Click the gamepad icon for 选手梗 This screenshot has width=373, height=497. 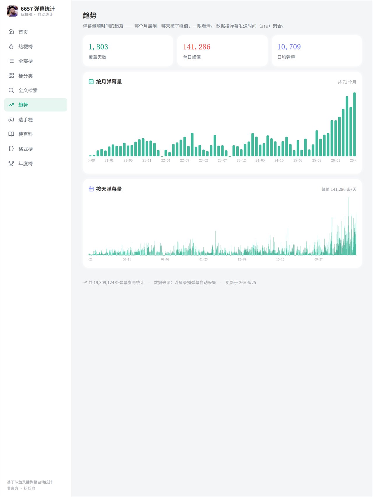coord(11,119)
